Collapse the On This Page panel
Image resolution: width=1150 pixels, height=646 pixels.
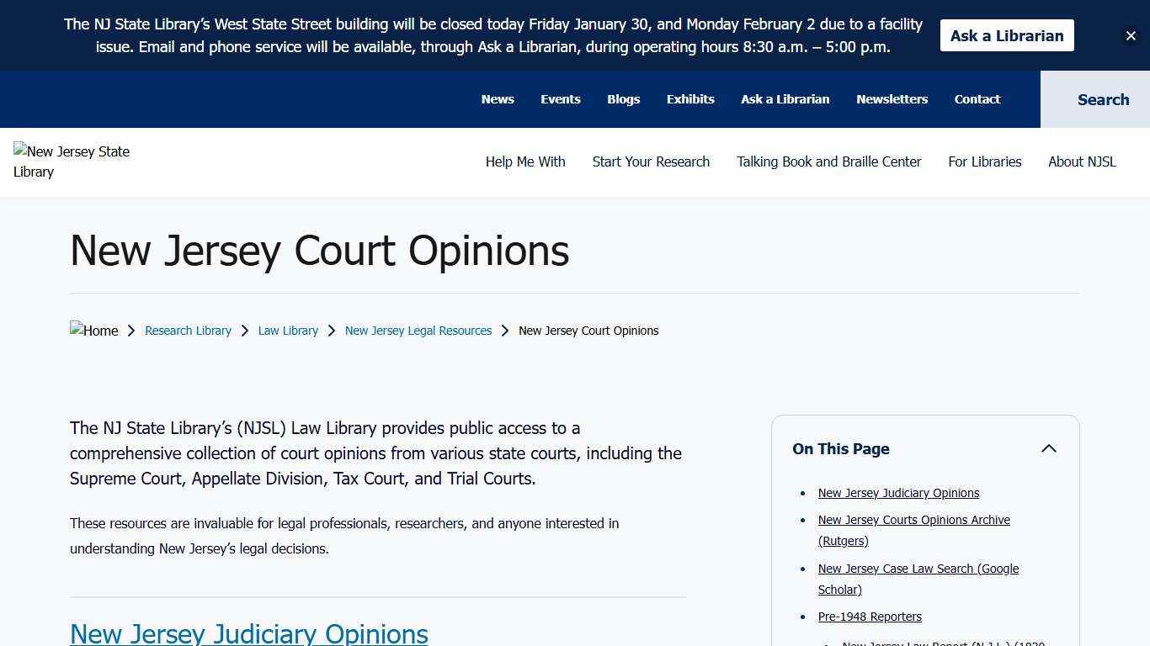[1049, 448]
